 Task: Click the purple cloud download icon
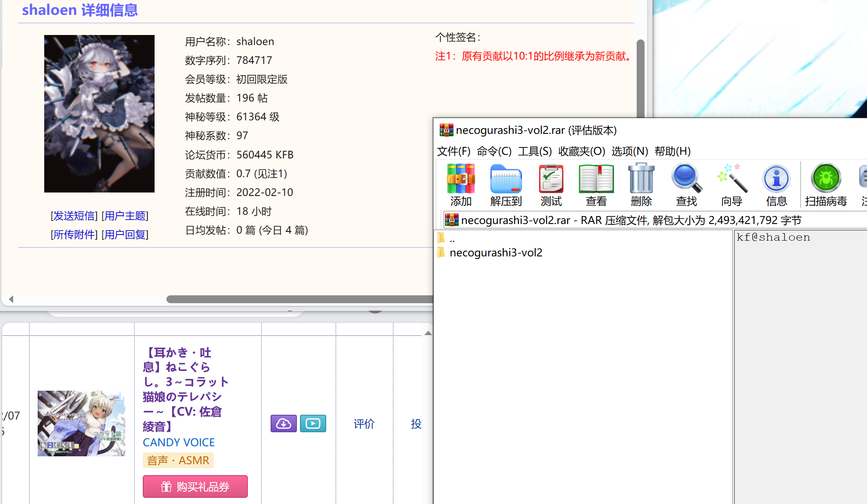[283, 423]
